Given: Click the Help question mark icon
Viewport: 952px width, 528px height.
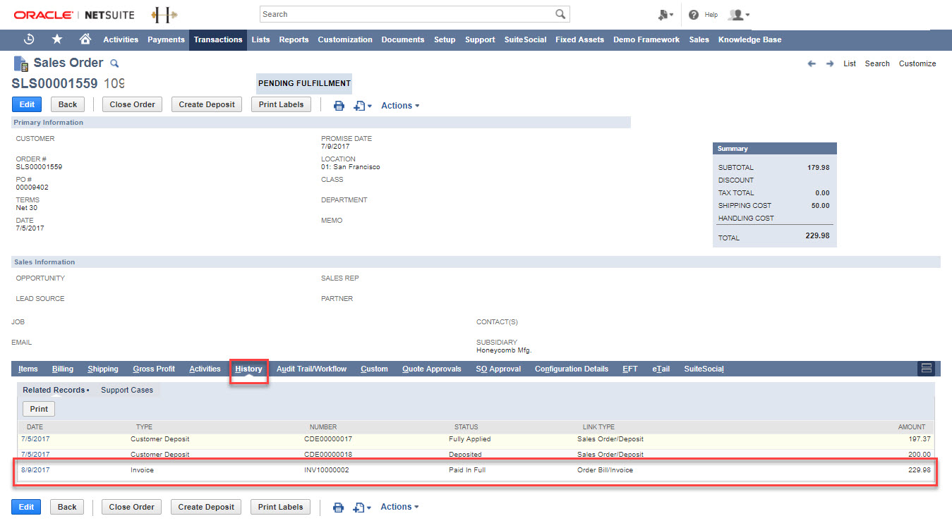Looking at the screenshot, I should tap(694, 14).
